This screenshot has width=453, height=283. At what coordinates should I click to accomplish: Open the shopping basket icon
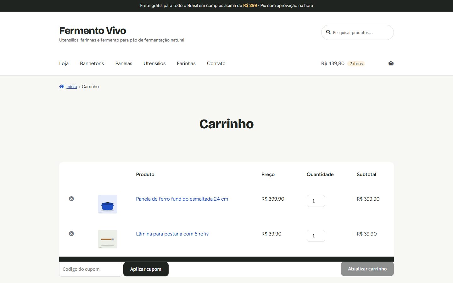(x=391, y=63)
